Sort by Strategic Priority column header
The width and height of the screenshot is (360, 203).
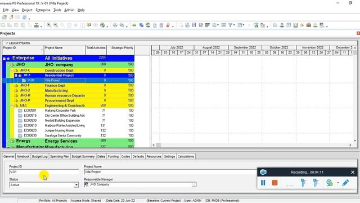point(120,50)
